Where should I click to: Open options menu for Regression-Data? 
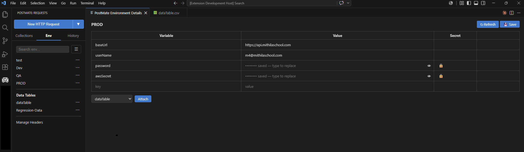click(x=78, y=110)
